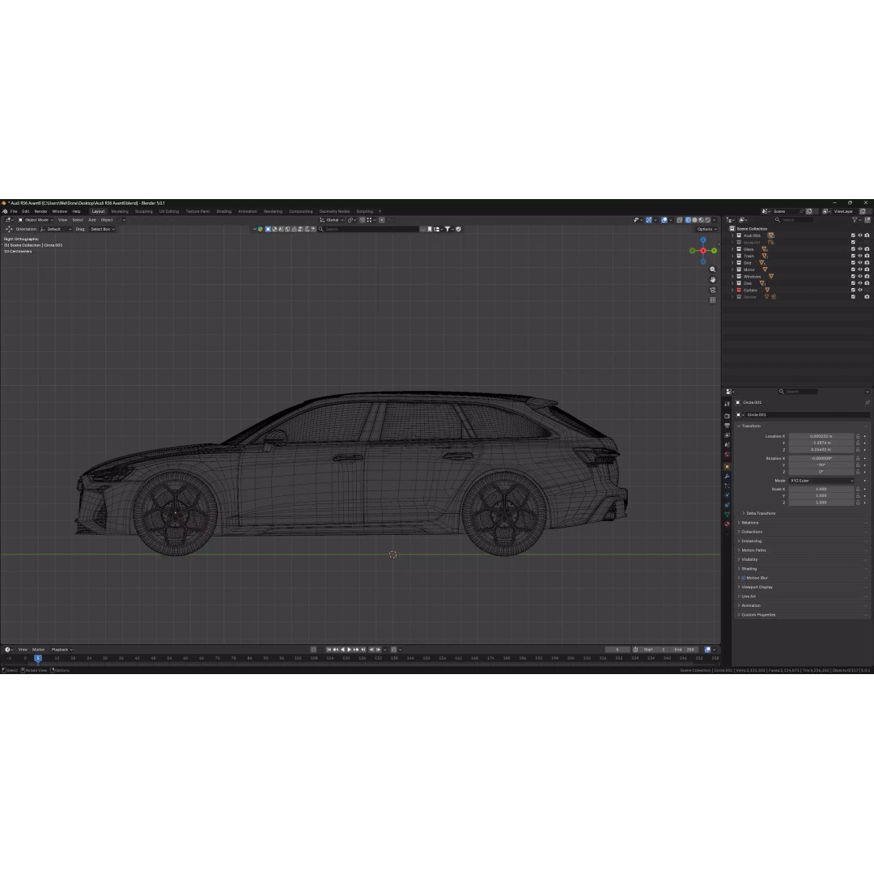Viewport: 874px width, 874px height.
Task: Click the viewport pan hand gizmo
Action: [x=712, y=279]
